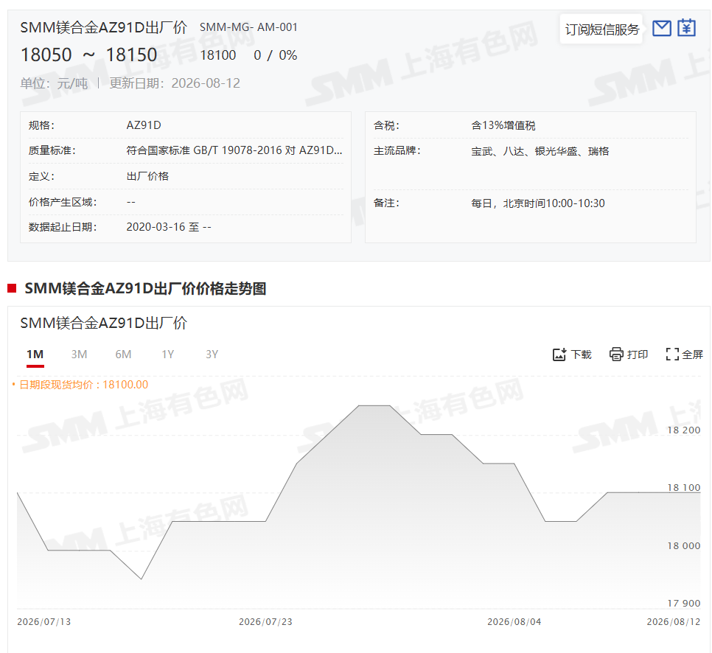Click the GB/T 19078-2016 quality standard text
This screenshot has width=712, height=653.
pos(234,150)
